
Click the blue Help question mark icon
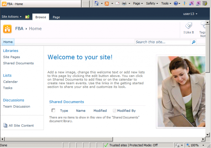pos(176,3)
